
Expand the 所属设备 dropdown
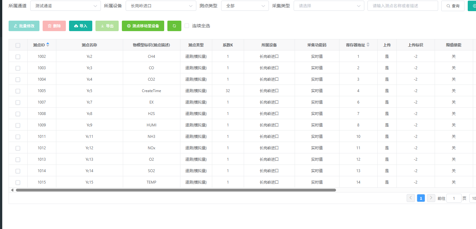tap(161, 6)
